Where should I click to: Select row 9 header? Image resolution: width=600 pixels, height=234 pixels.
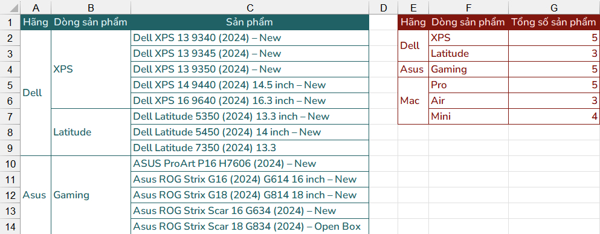click(x=10, y=148)
